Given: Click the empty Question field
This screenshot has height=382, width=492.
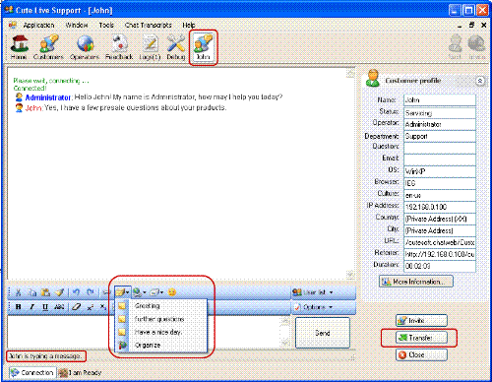Looking at the screenshot, I should tap(440, 148).
